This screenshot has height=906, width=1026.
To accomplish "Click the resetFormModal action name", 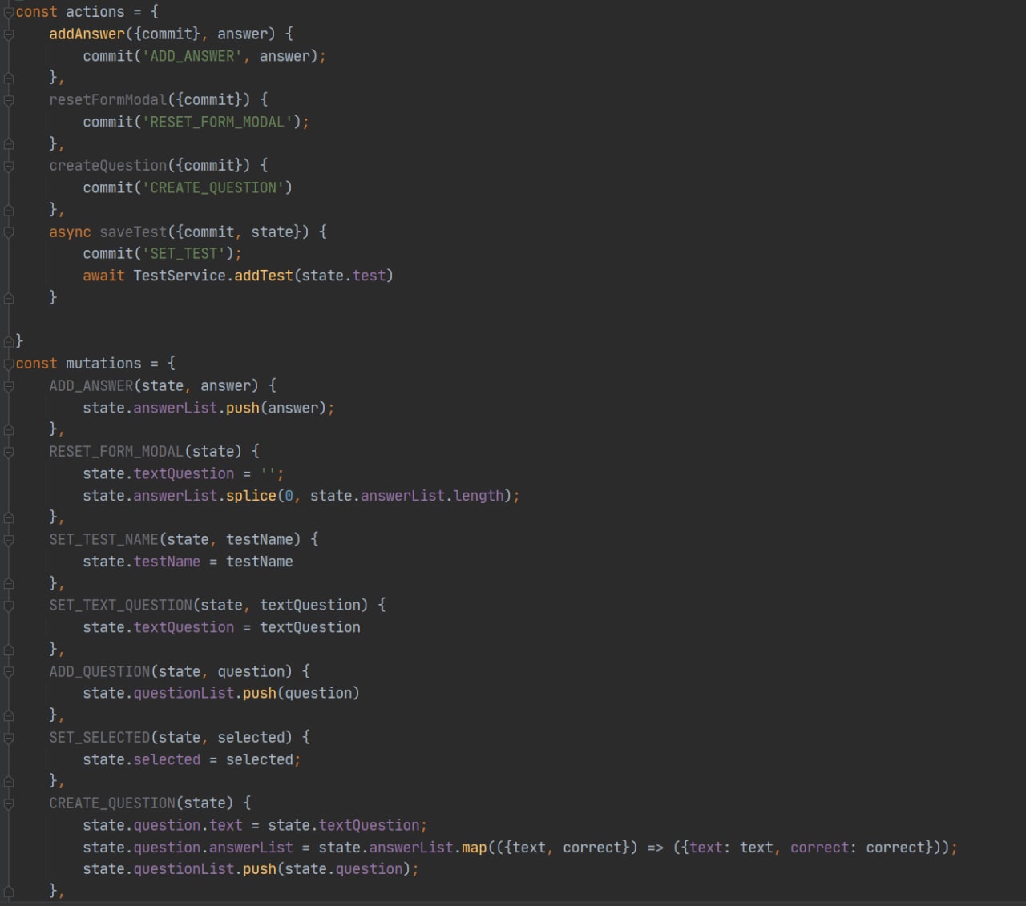I will click(107, 99).
